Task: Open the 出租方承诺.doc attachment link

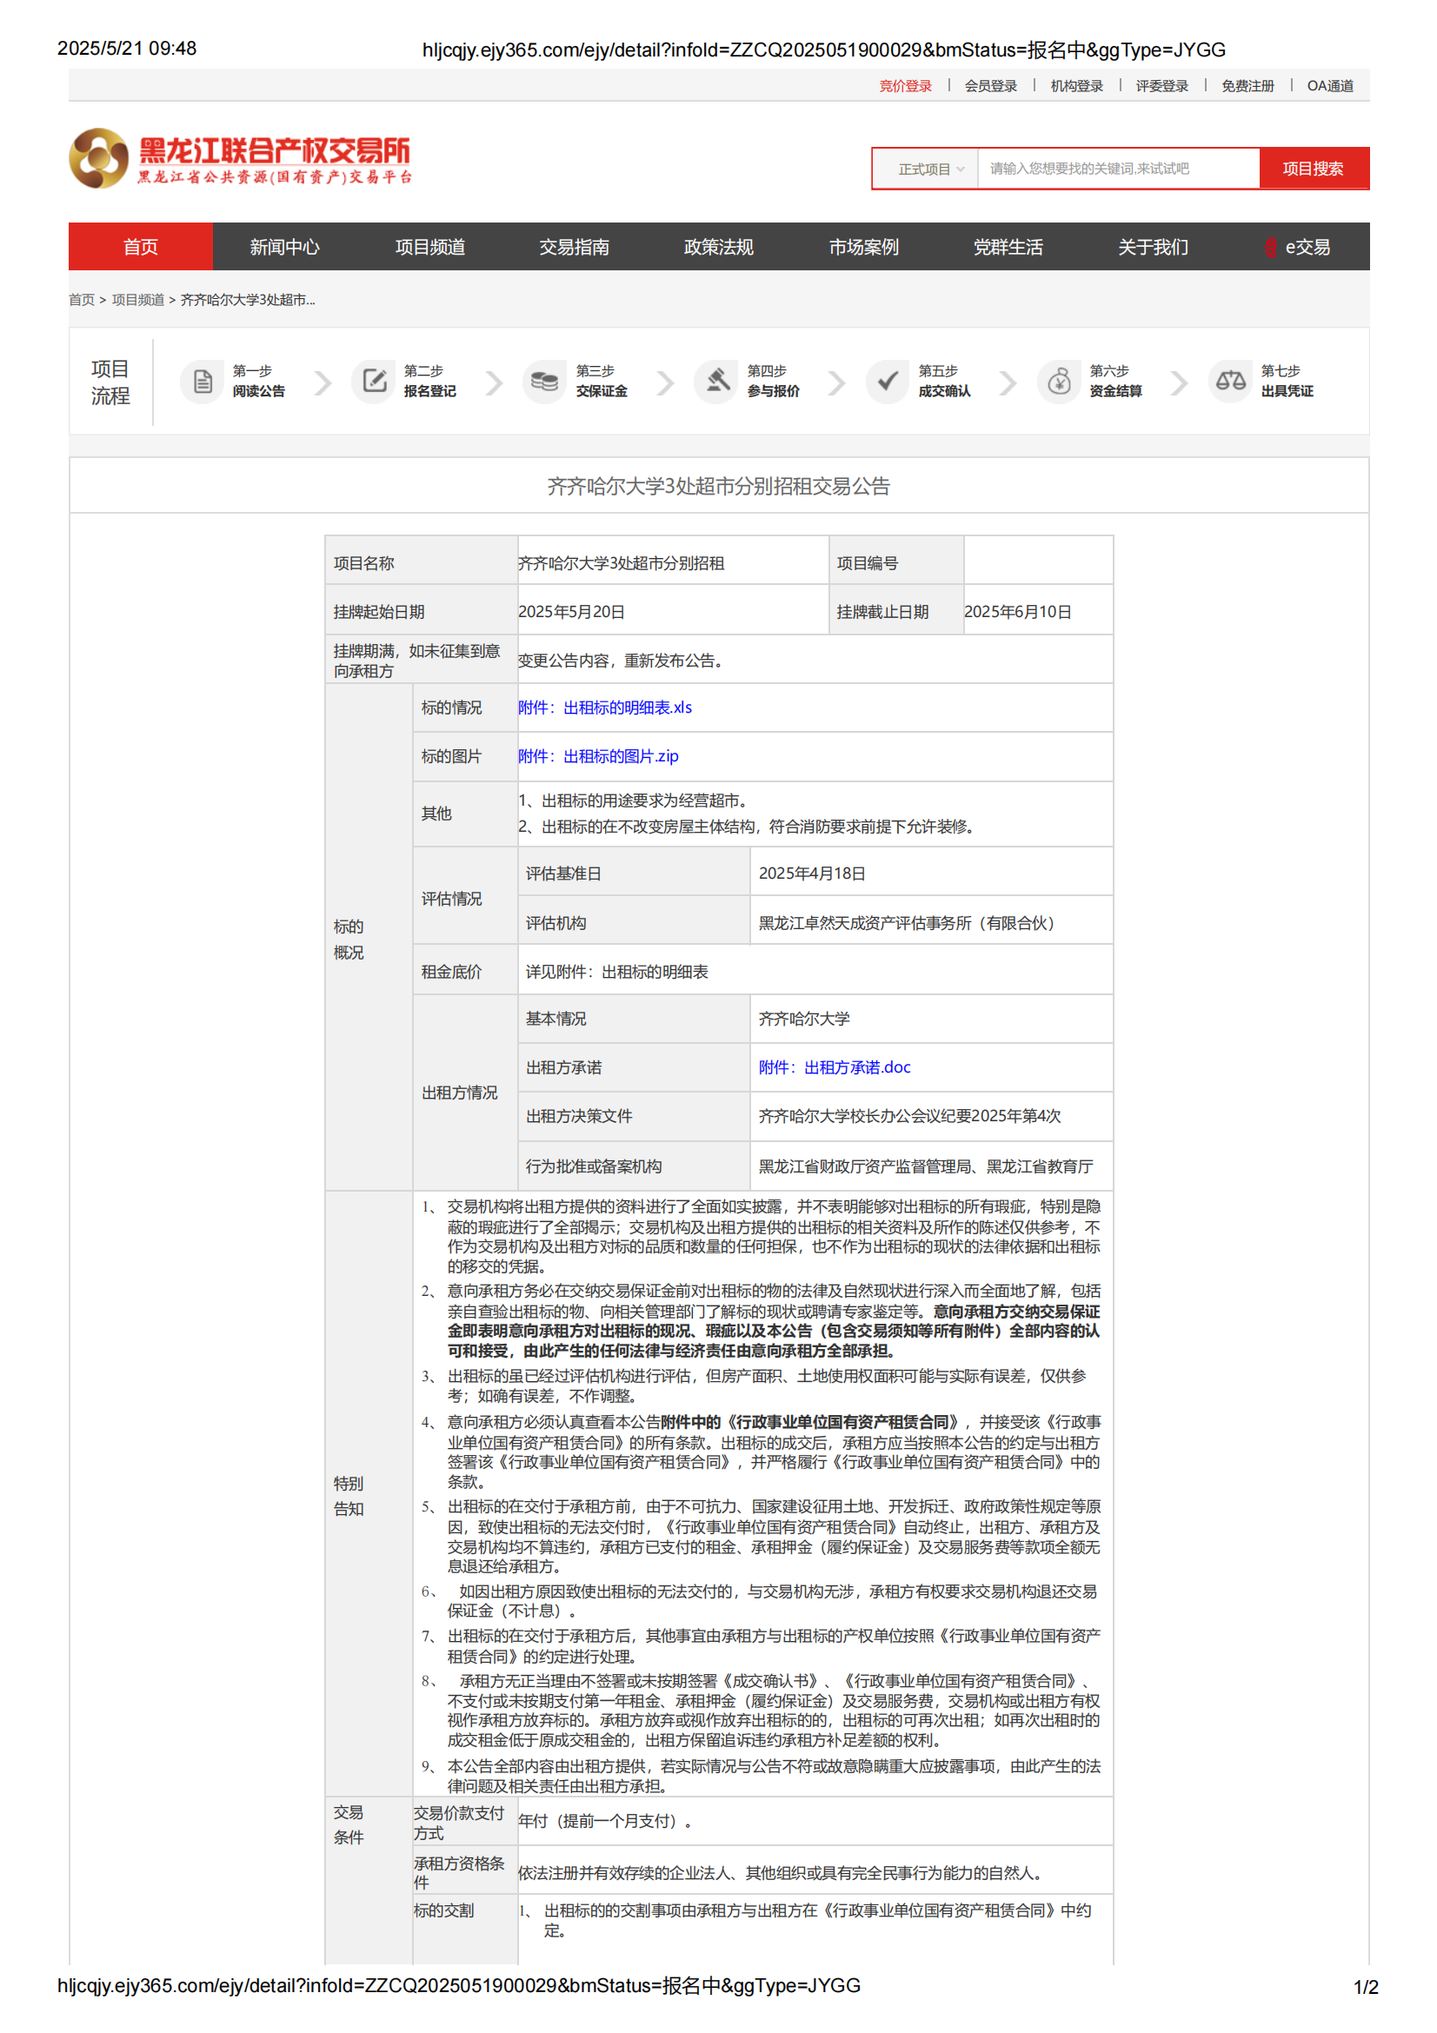Action: coord(834,1067)
